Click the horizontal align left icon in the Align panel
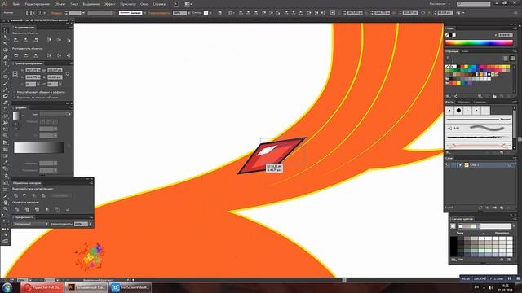Image resolution: width=522 pixels, height=293 pixels. click(x=16, y=40)
